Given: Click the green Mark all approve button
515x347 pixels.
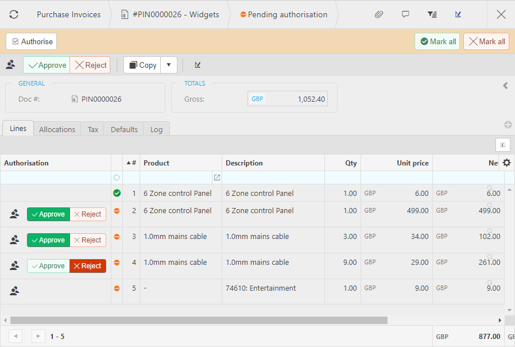Looking at the screenshot, I should 437,41.
